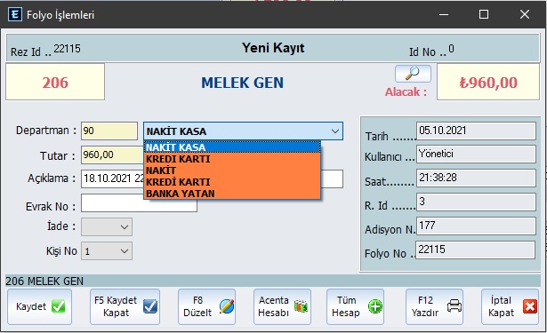Click the Saat field 21:38:28
547x333 pixels.
coord(476,178)
